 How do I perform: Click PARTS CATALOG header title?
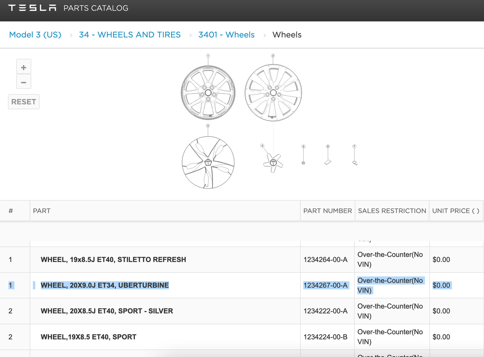coord(96,8)
